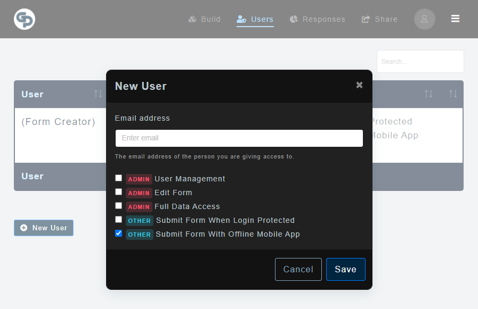Cancel the New User dialog
This screenshot has width=478, height=309.
click(x=298, y=269)
